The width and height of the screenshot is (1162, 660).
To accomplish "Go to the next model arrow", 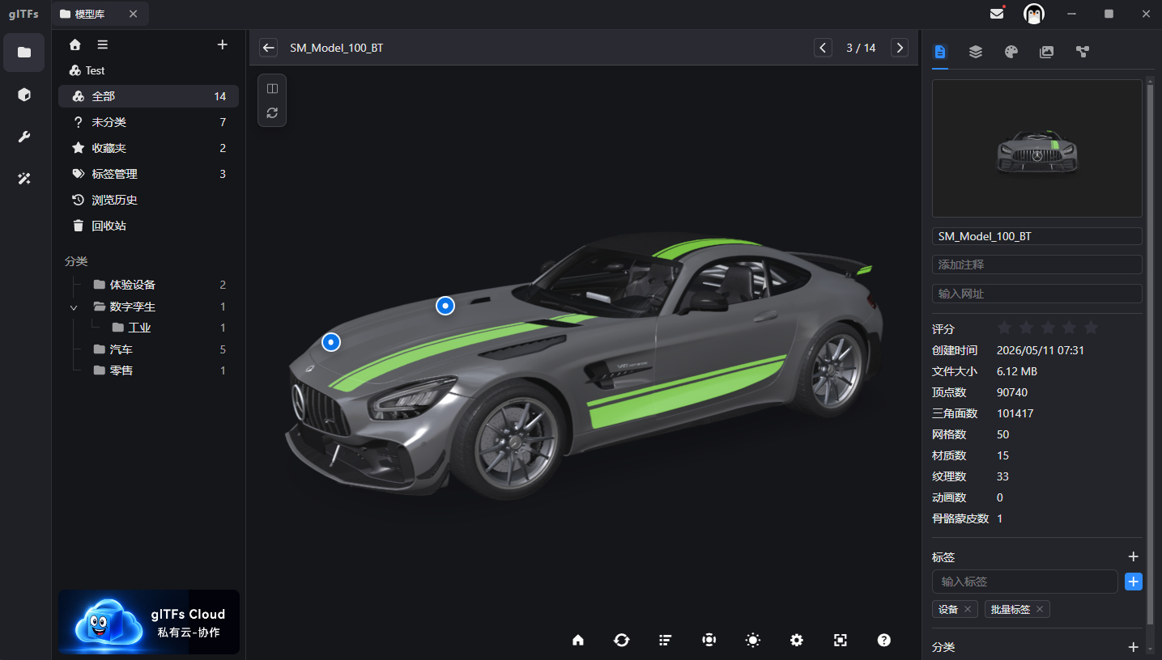I will (x=900, y=48).
